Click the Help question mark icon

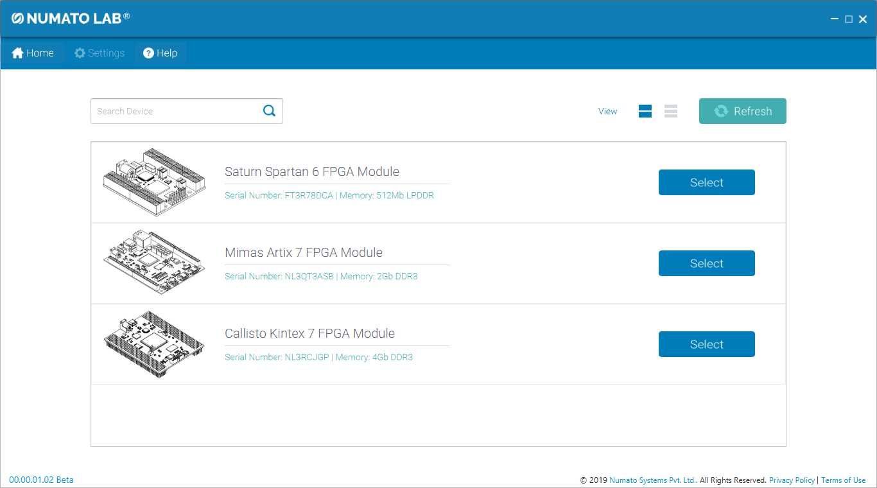148,53
